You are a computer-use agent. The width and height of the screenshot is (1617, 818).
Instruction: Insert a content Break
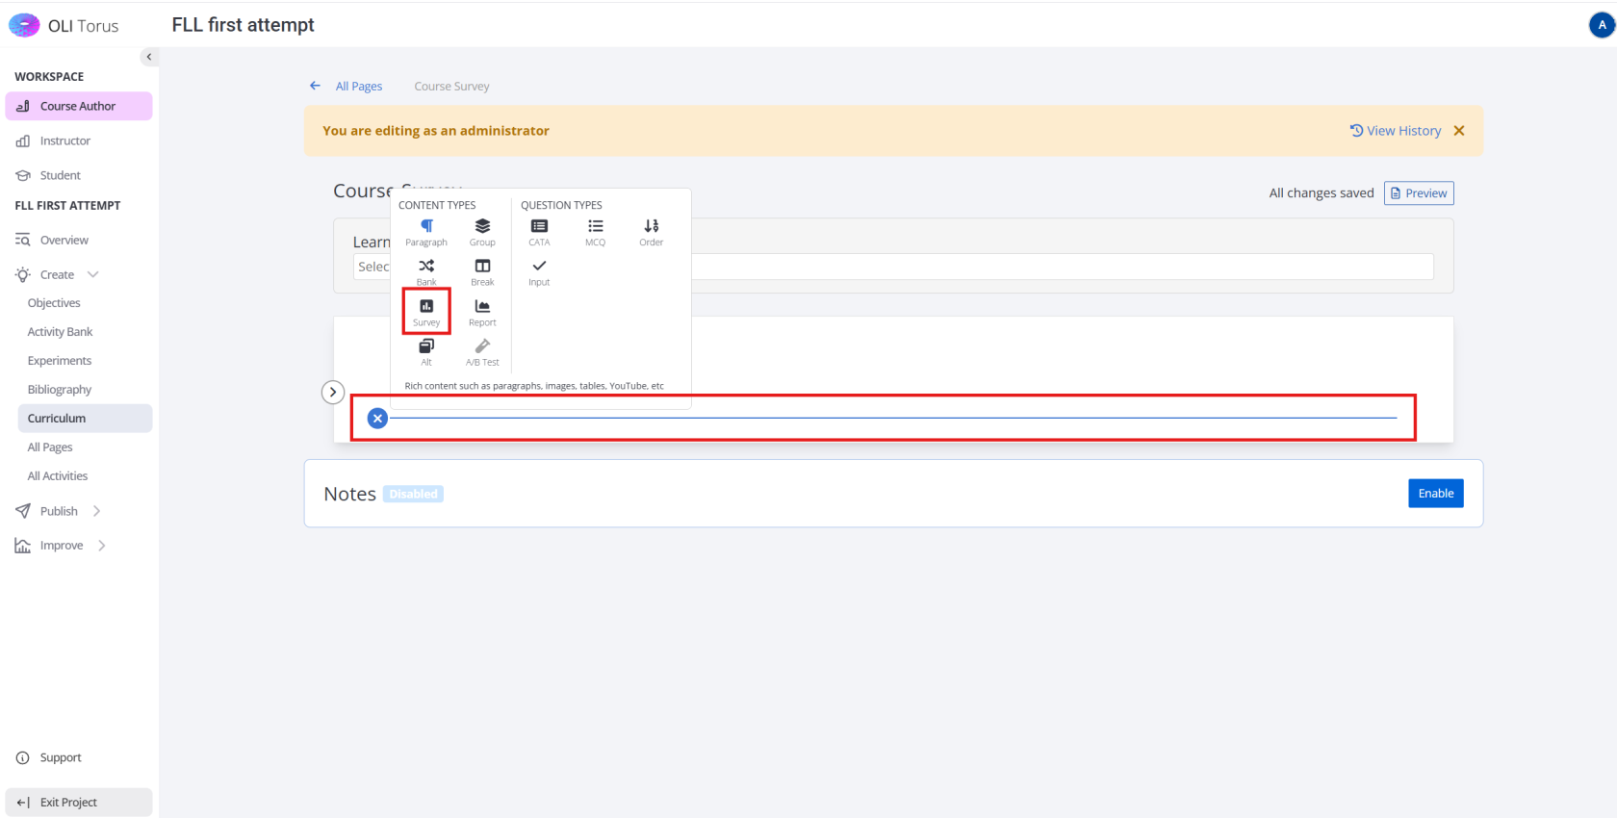tap(482, 271)
